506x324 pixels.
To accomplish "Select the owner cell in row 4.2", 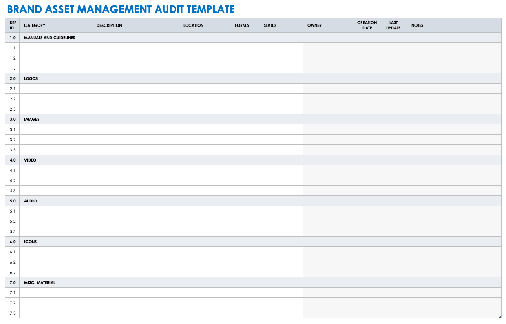I will (x=328, y=180).
